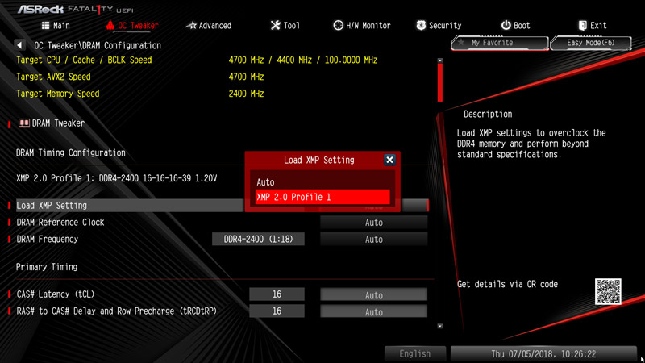Click the Security shield icon
Viewport: 645px width, 363px height.
pyautogui.click(x=421, y=26)
